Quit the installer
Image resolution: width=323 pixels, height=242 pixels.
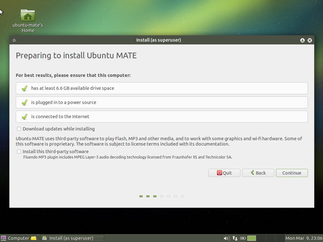click(224, 173)
